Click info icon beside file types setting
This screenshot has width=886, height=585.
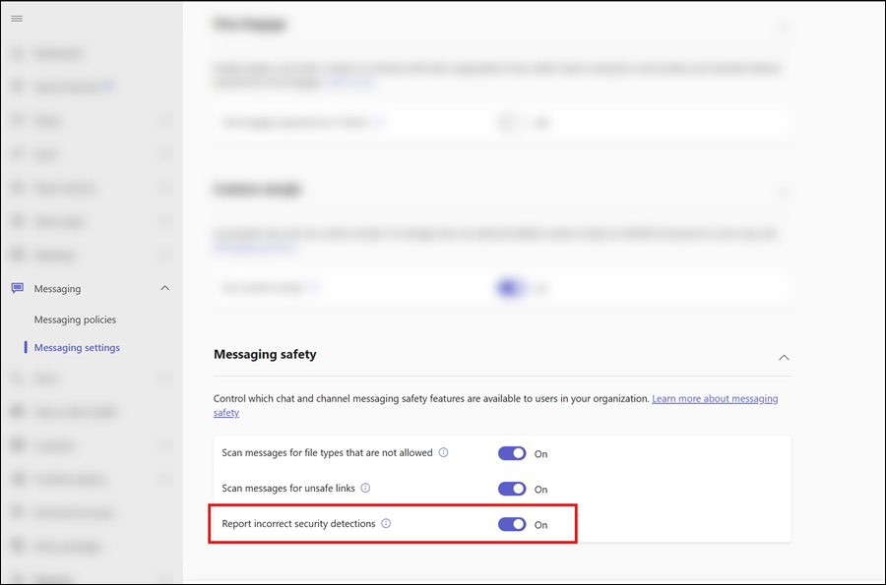click(x=443, y=453)
